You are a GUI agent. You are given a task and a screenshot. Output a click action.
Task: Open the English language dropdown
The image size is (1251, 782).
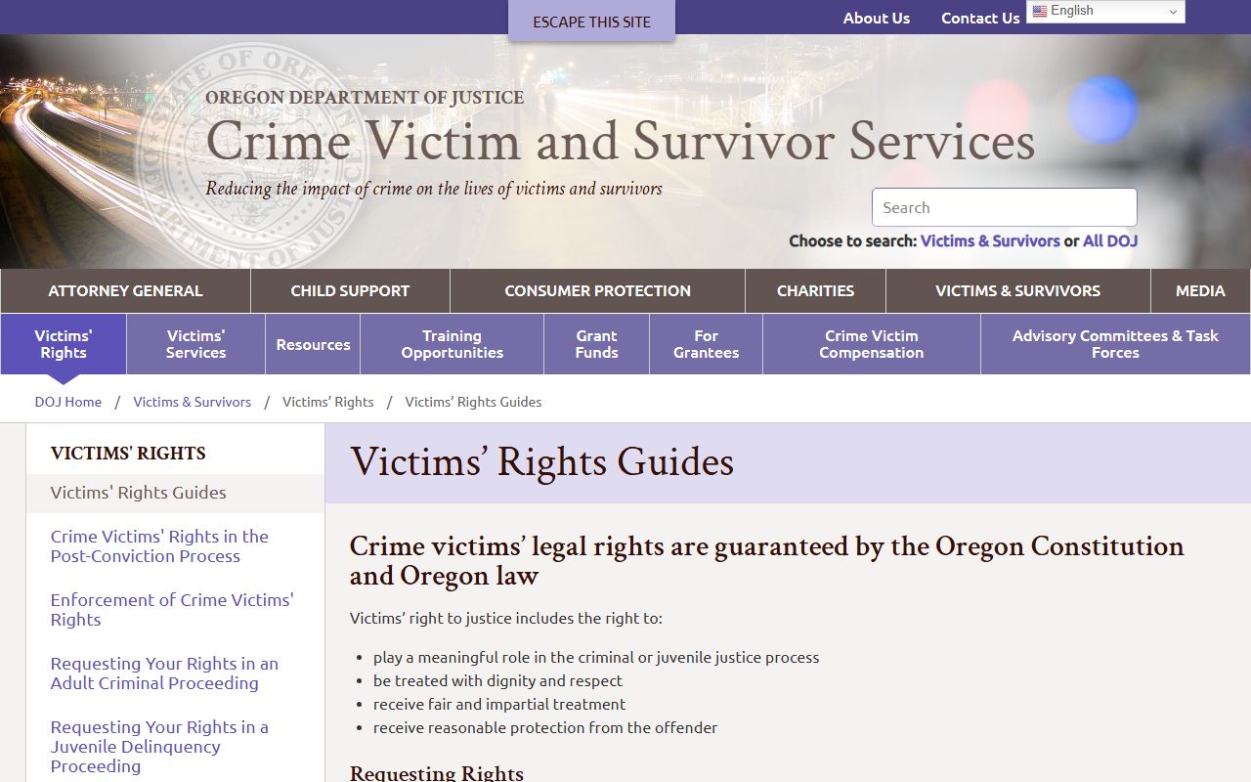coord(1105,11)
